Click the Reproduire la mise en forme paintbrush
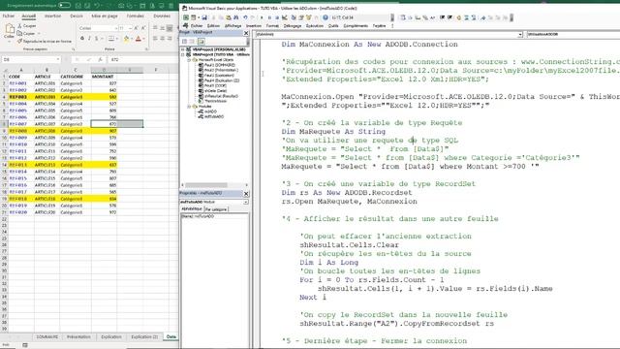 pyautogui.click(x=19, y=41)
